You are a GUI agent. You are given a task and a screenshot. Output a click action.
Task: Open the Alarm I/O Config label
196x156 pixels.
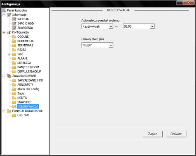click(28, 89)
